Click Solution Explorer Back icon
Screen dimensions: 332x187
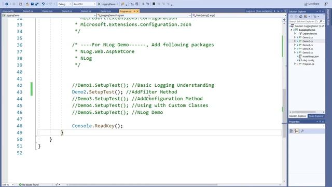pyautogui.click(x=292, y=17)
